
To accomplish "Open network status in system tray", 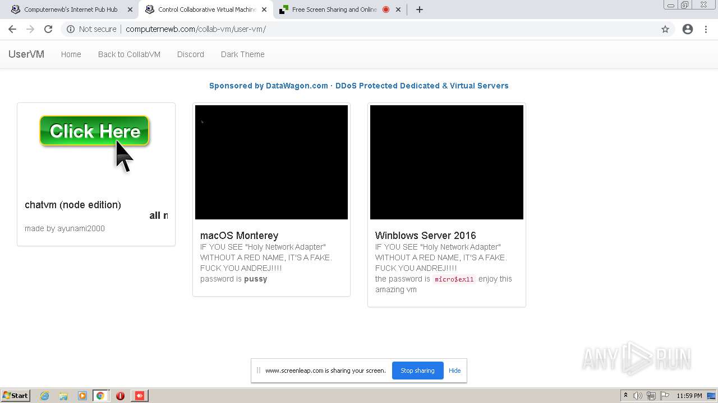I will point(651,396).
